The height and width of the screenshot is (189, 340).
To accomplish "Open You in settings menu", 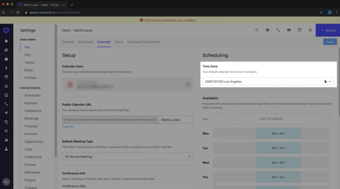I will pyautogui.click(x=27, y=47).
